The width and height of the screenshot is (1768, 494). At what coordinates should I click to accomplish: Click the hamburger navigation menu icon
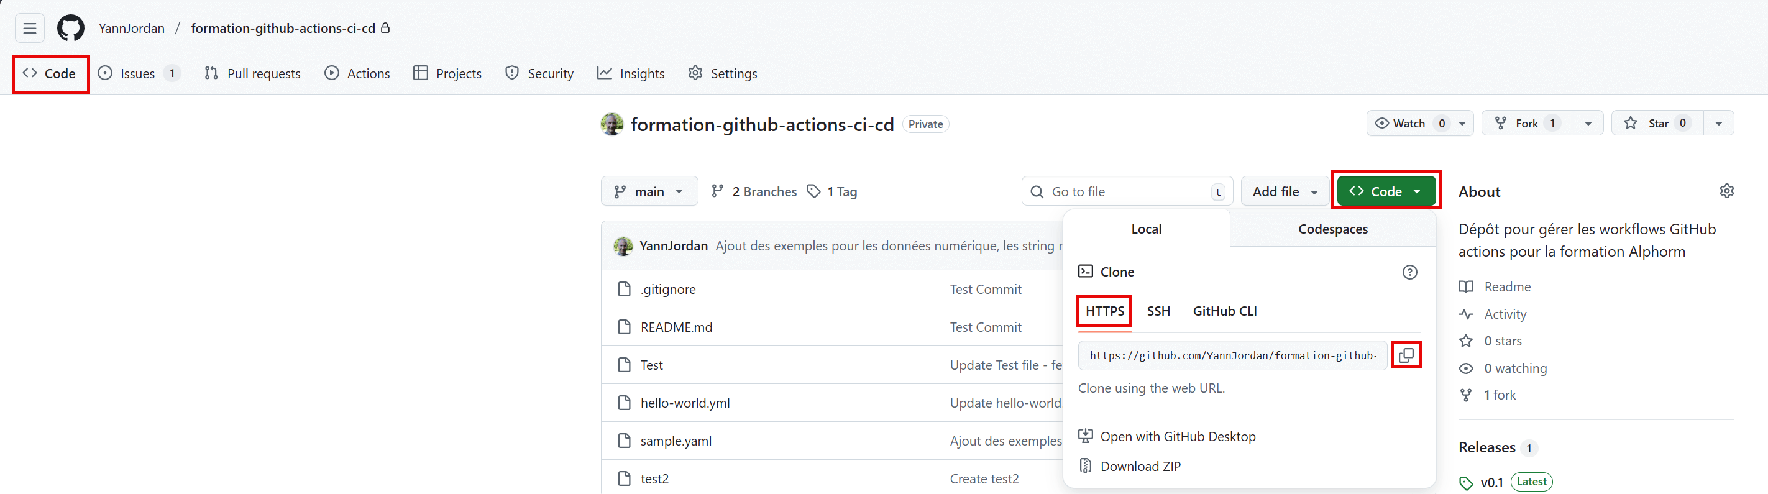point(29,28)
